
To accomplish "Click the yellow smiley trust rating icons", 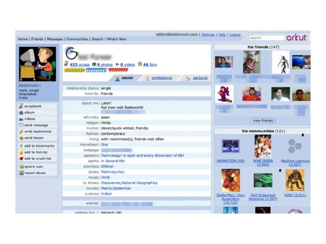I will 75,70.
